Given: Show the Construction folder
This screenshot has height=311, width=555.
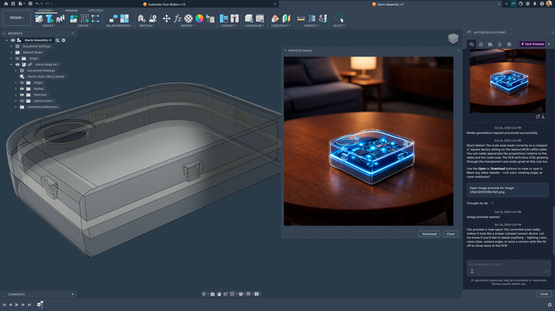Looking at the screenshot, I should pyautogui.click(x=22, y=101).
